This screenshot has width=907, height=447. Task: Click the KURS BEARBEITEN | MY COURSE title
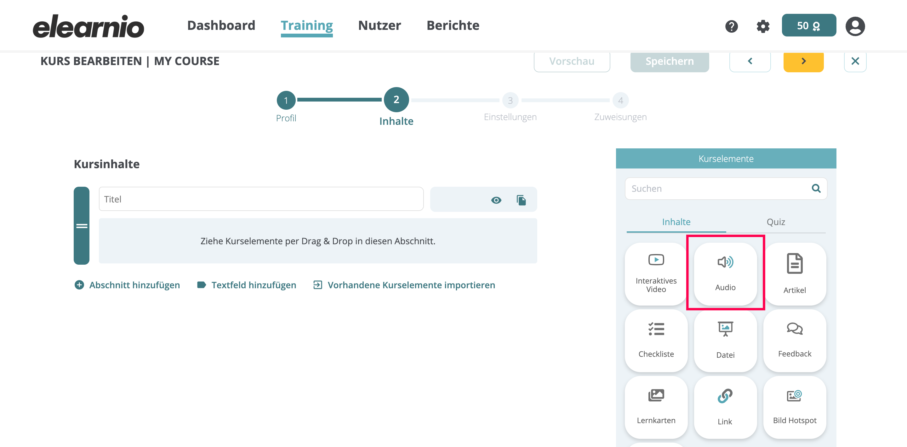(130, 61)
